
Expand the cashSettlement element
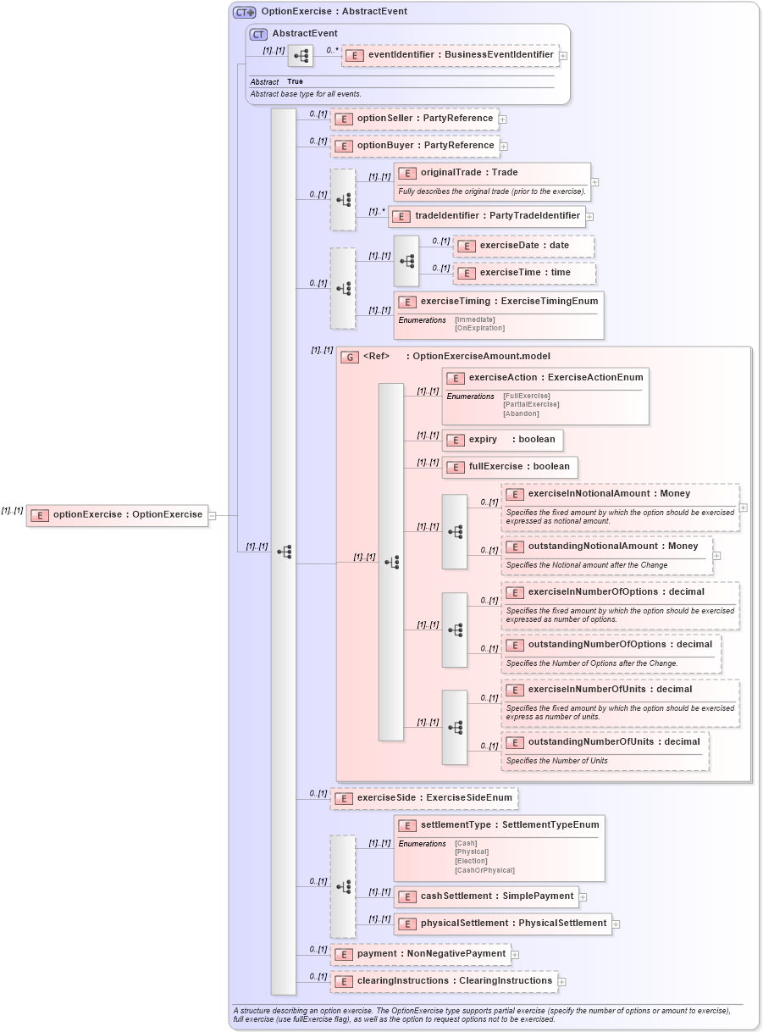583,896
